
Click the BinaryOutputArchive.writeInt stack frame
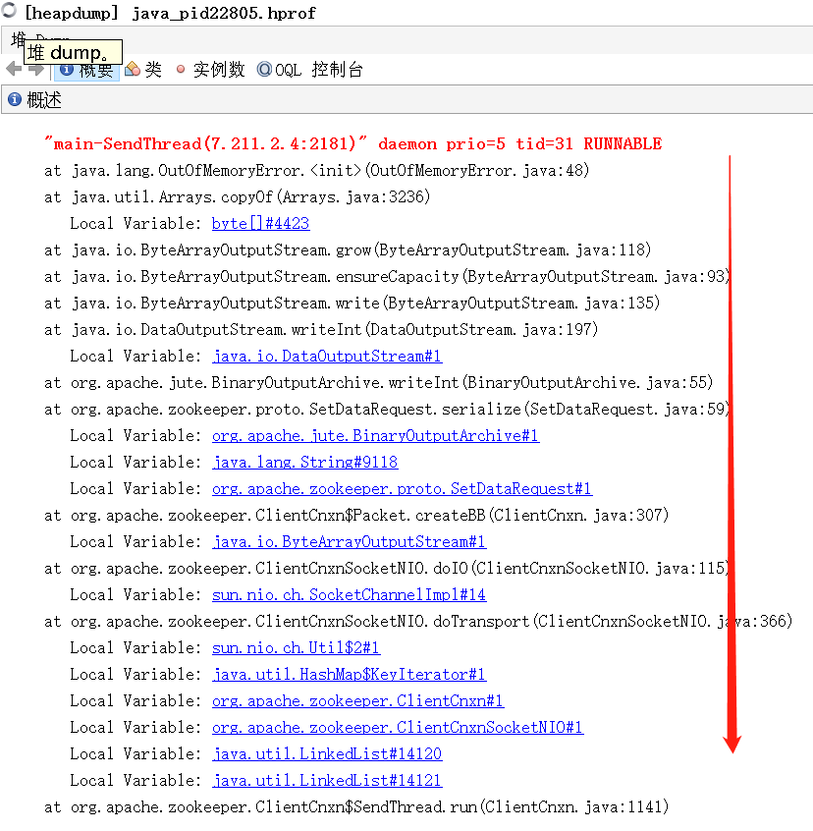379,382
